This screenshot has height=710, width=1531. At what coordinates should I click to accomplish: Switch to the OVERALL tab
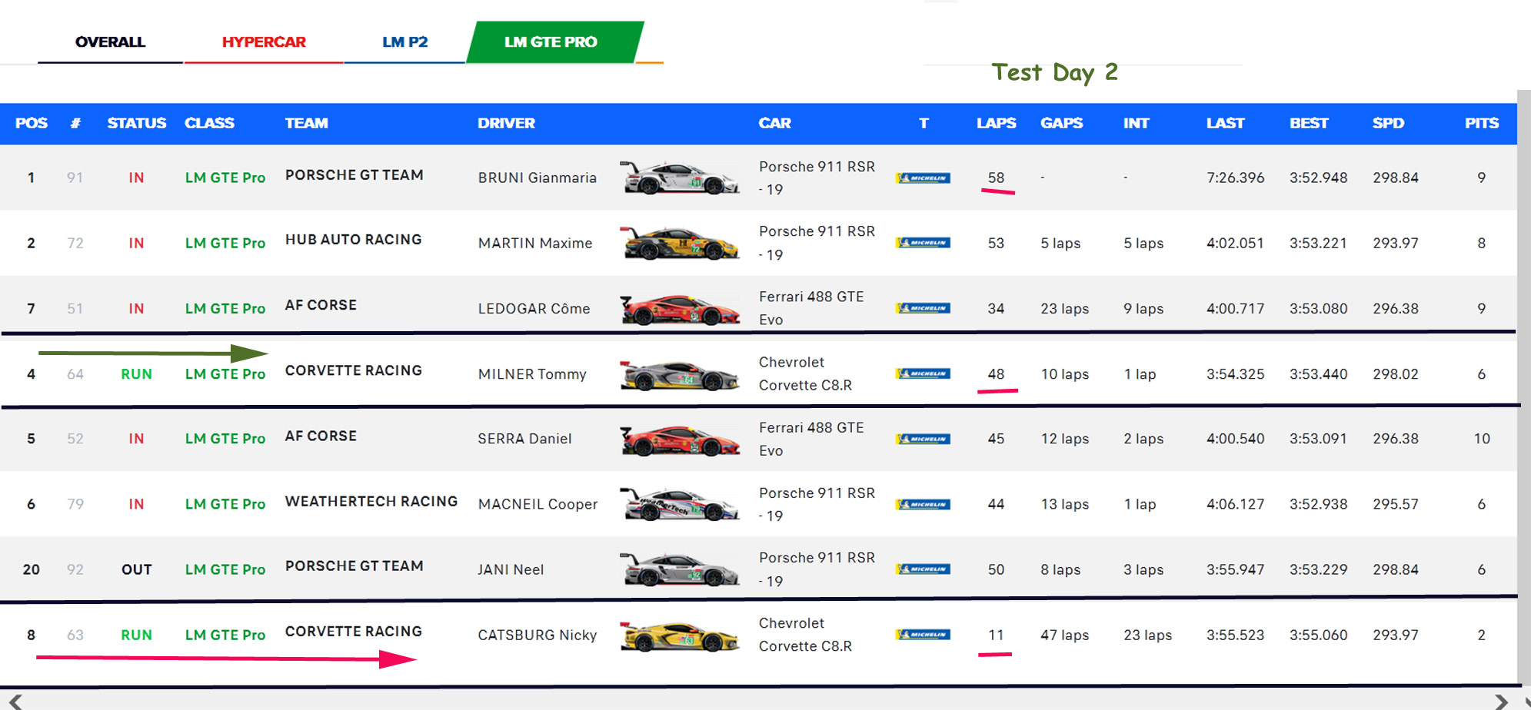point(110,42)
